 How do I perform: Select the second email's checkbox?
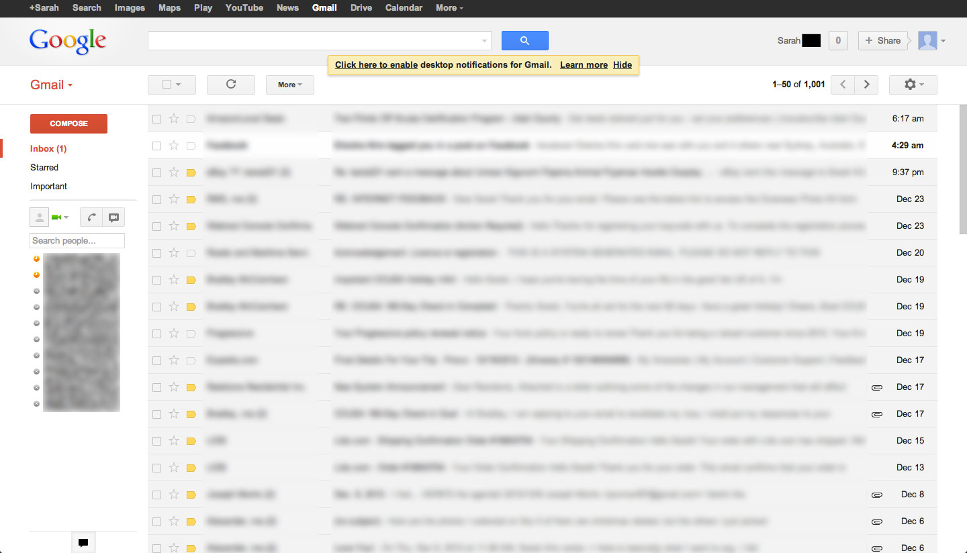(156, 145)
